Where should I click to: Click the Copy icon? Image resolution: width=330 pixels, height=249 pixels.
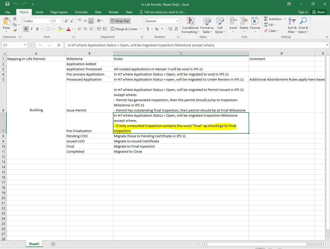point(15,25)
